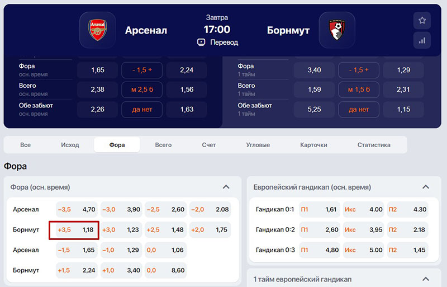Viewport: 447px width, 287px height.
Task: Switch to the Исход tab
Action: 70,145
